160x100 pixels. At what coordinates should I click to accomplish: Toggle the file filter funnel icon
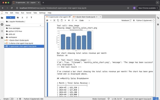[31, 18]
